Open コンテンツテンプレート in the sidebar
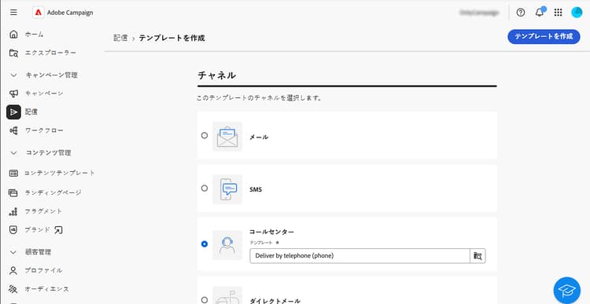The image size is (590, 304). (60, 174)
